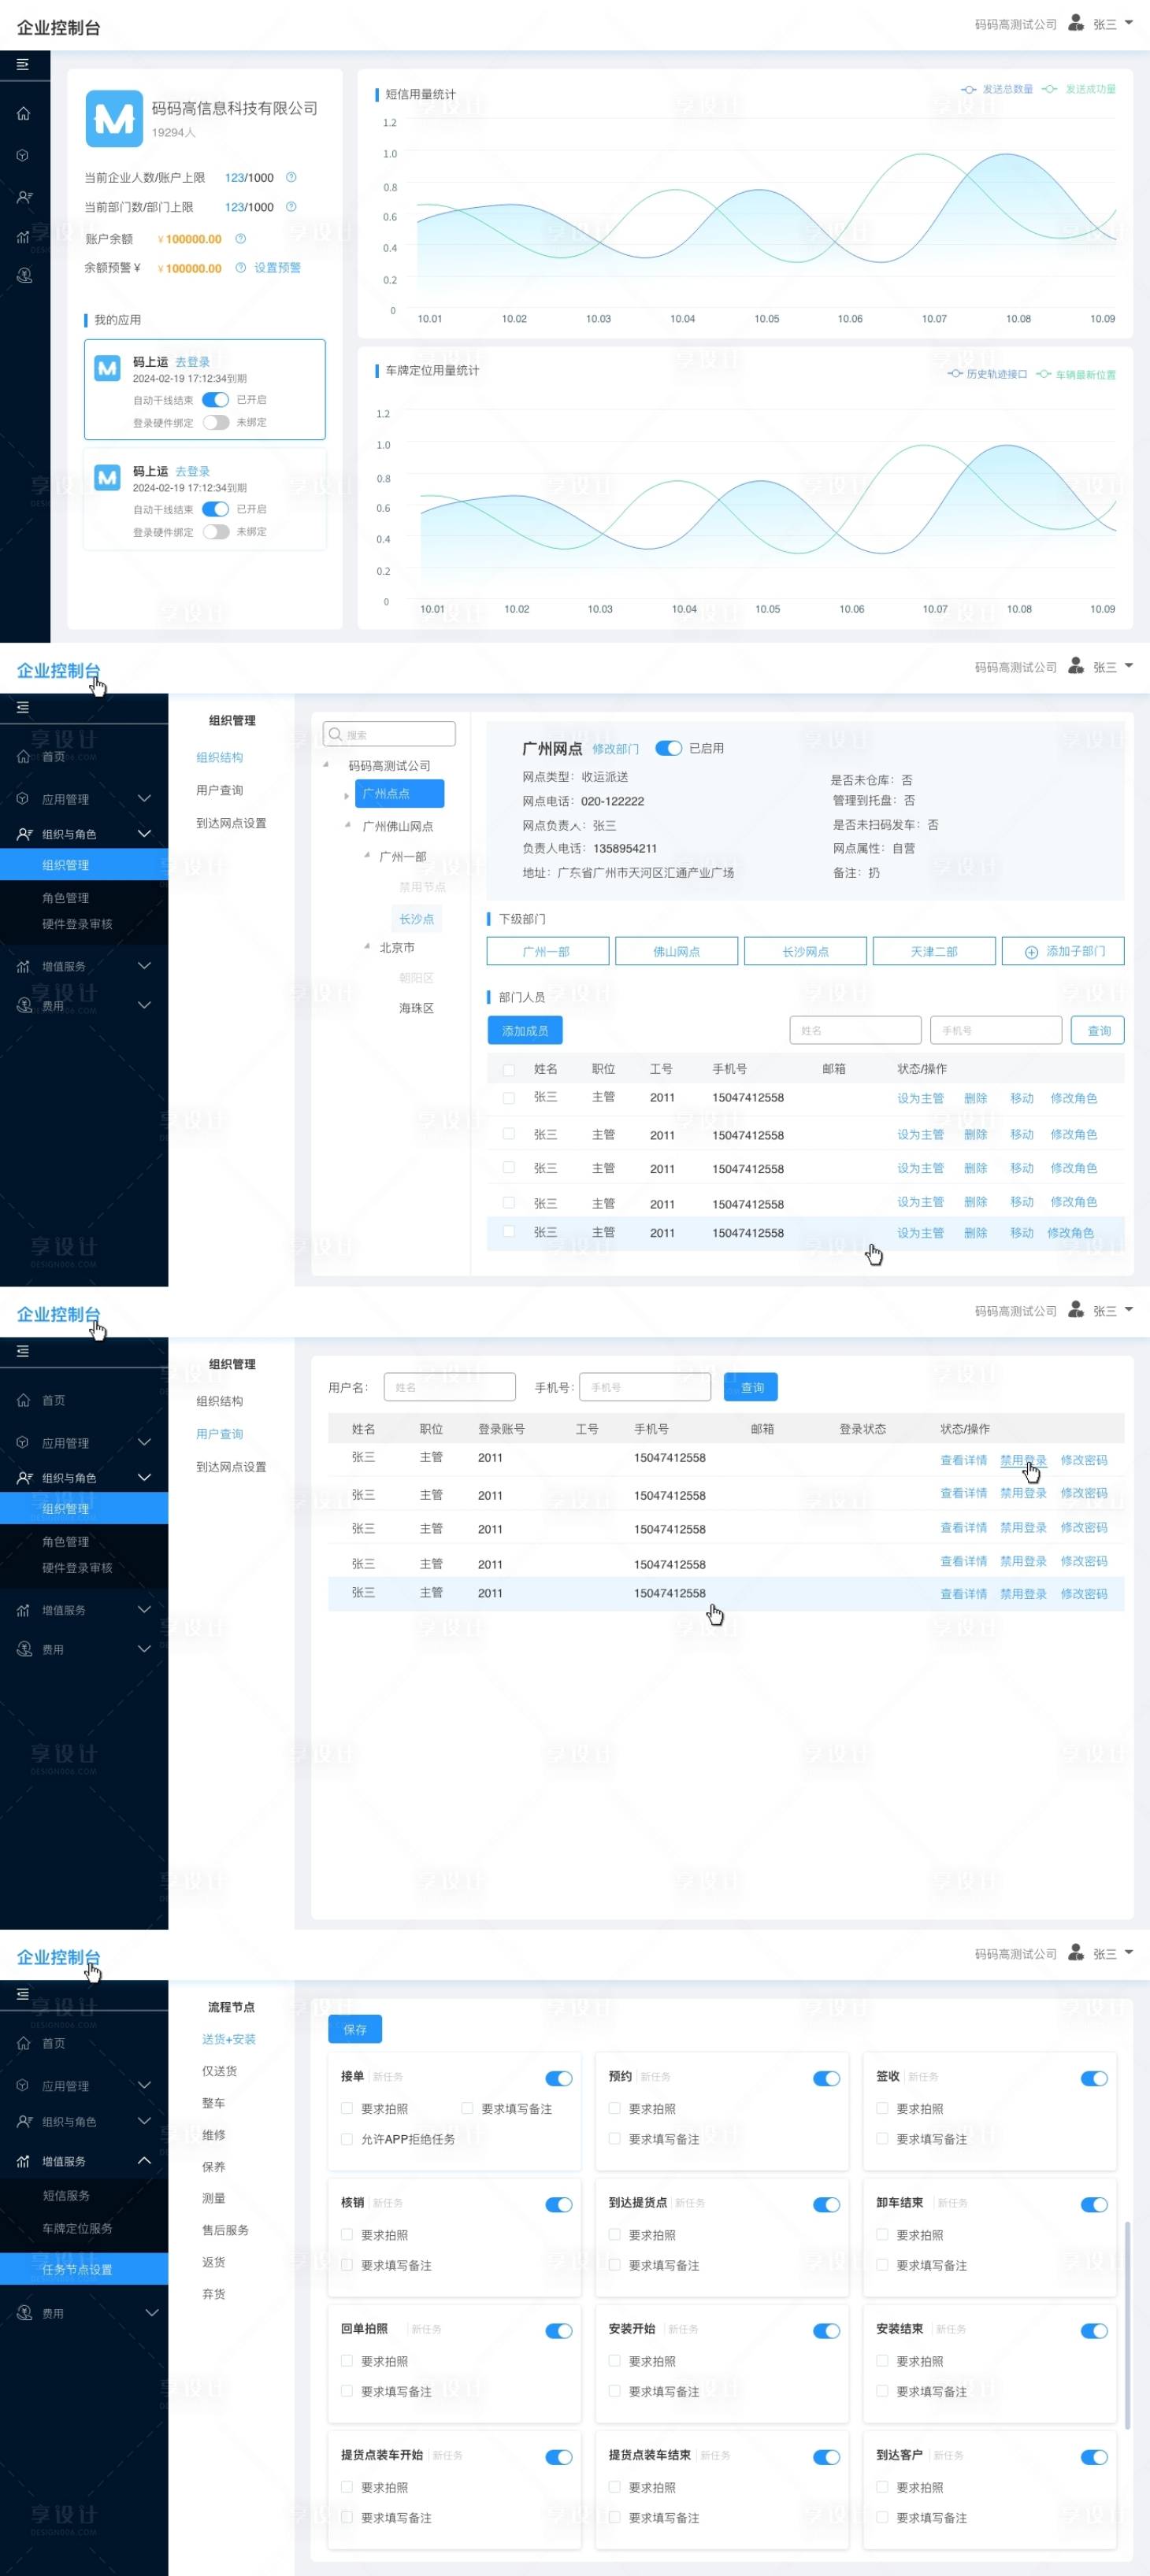Open the account dropdown caret next to 张三 on dashboard

[1129, 22]
